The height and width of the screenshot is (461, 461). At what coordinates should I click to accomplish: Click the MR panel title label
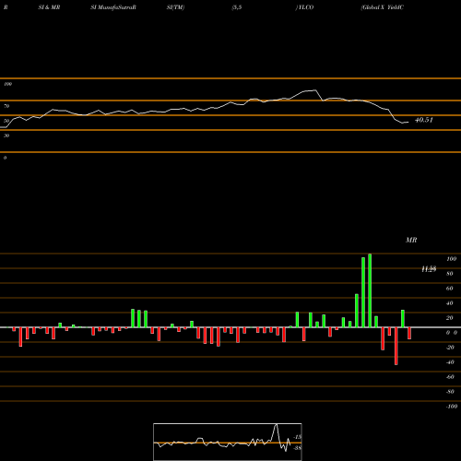coord(411,240)
